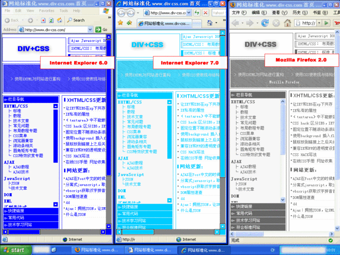
Task: Click Firefox Forward arrow button
Action: (x=250, y=22)
